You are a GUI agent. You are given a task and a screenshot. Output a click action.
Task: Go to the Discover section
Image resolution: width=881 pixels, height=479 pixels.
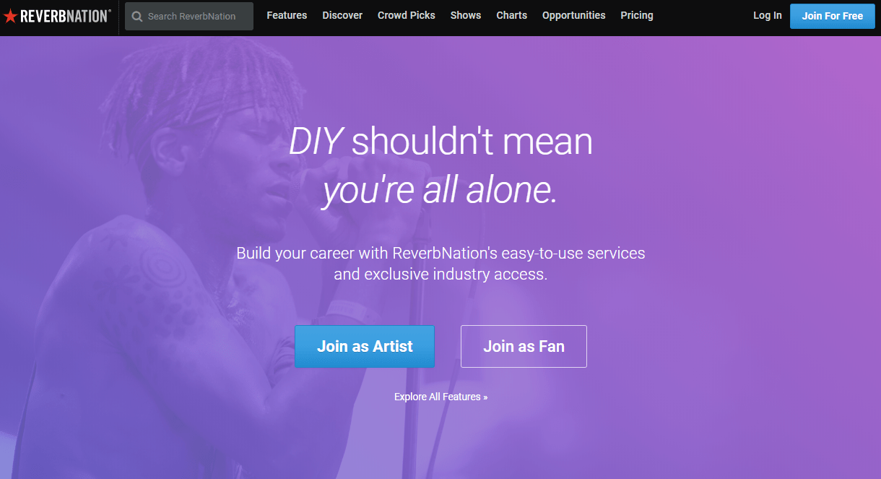pos(342,15)
